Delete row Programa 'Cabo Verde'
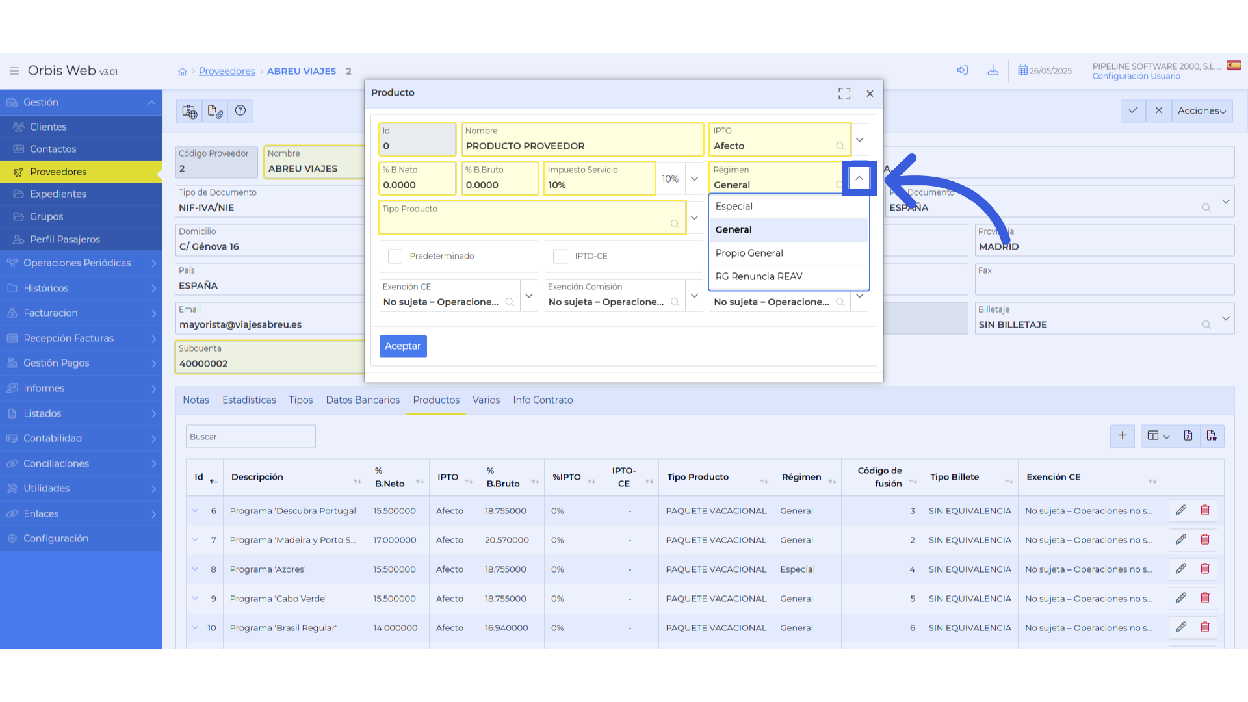The image size is (1248, 702). tap(1205, 598)
